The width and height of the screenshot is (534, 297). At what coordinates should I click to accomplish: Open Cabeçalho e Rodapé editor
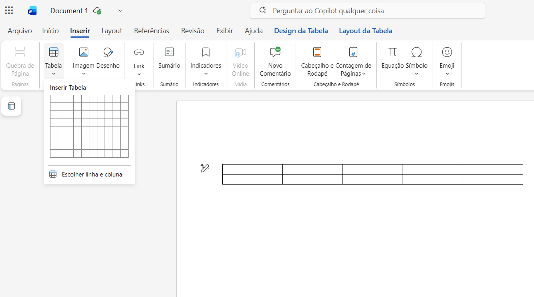coord(317,61)
